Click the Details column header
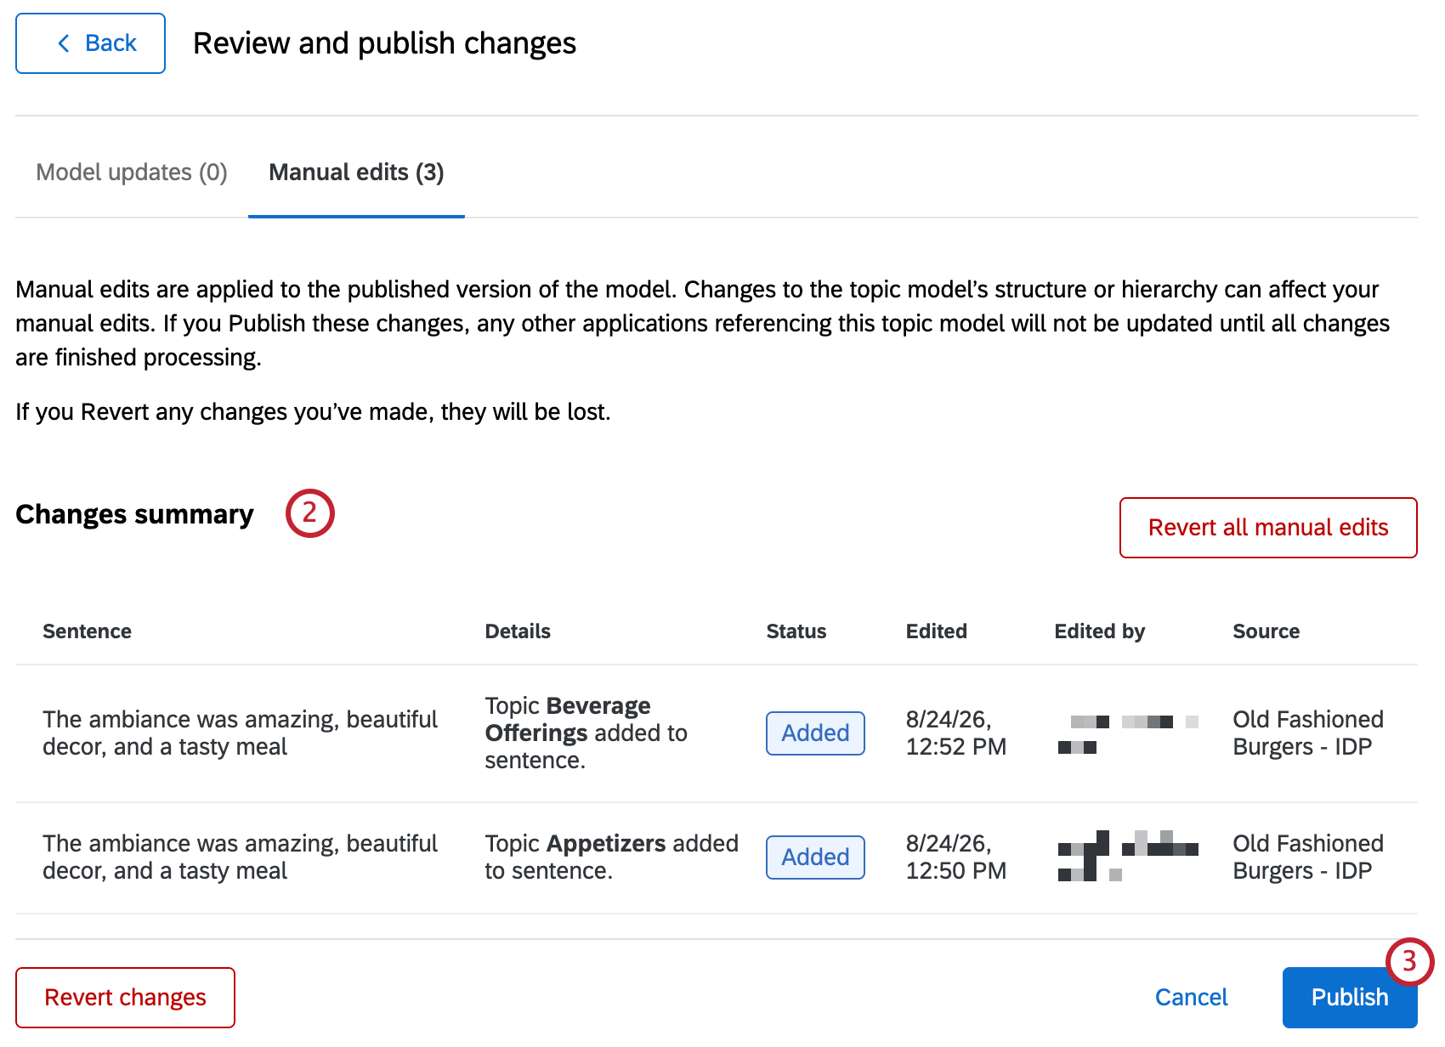The width and height of the screenshot is (1445, 1047). tap(518, 631)
